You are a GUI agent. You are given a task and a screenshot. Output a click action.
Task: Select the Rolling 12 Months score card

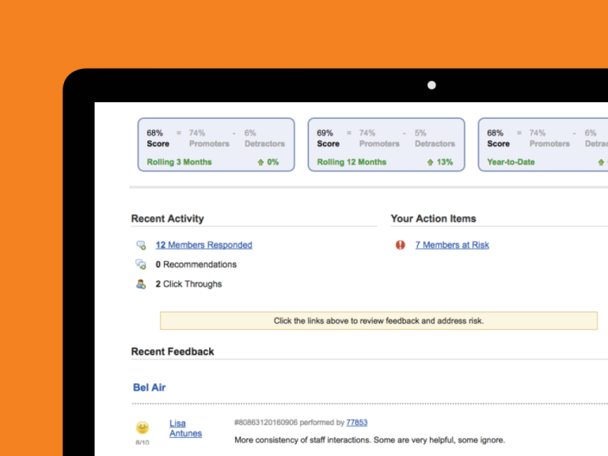[386, 146]
